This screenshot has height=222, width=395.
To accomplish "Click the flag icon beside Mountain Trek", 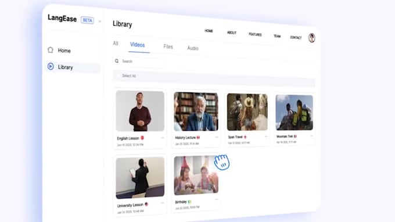I will [295, 137].
